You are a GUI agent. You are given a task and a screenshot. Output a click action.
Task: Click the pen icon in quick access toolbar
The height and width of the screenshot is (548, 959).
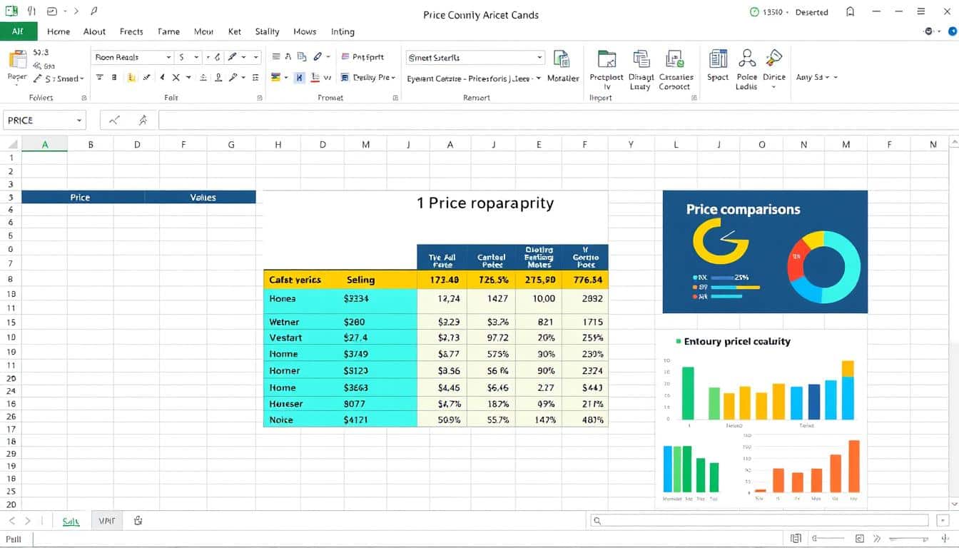pos(94,12)
